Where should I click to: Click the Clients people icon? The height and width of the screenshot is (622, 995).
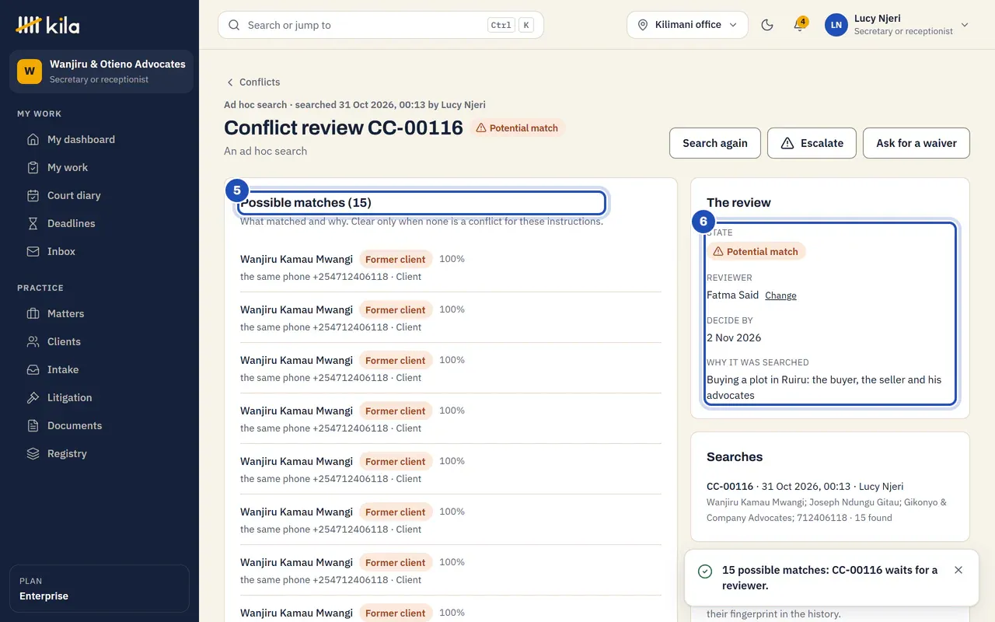tap(33, 341)
